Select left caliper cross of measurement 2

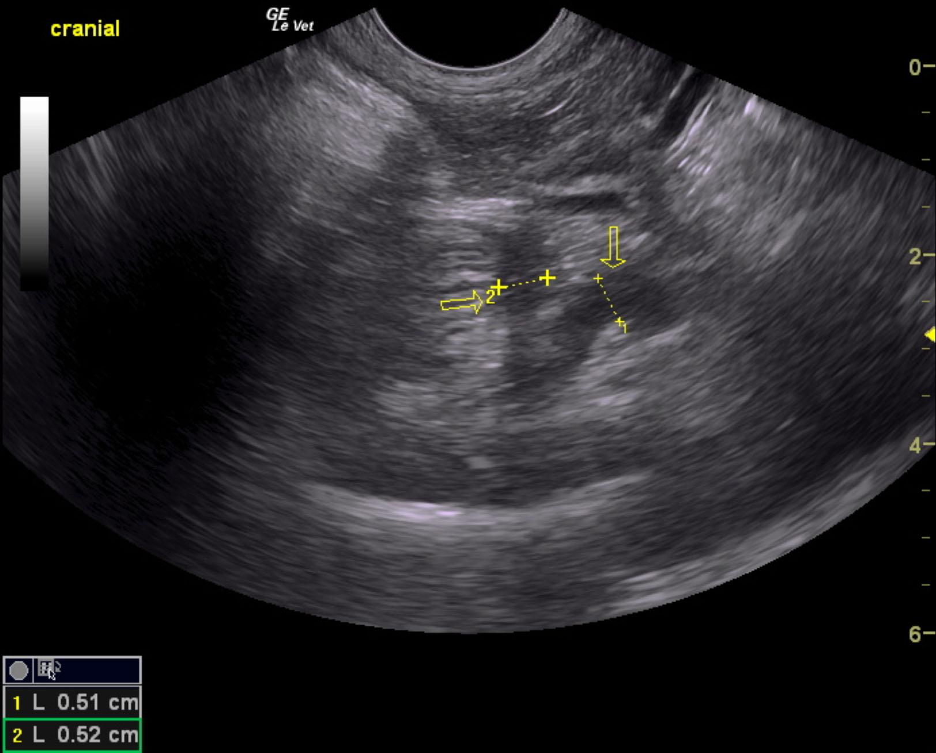499,287
